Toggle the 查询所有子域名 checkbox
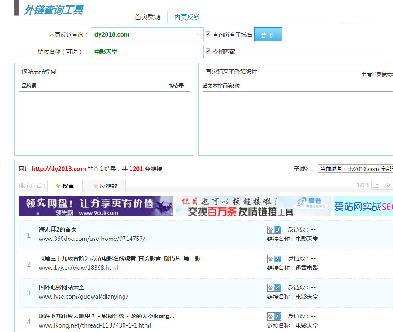The width and height of the screenshot is (393, 332). 208,34
